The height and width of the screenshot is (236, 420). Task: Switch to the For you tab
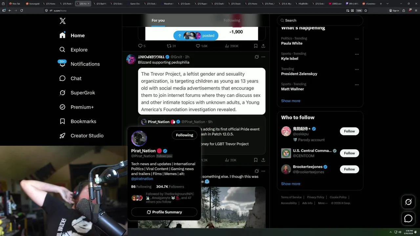click(158, 20)
